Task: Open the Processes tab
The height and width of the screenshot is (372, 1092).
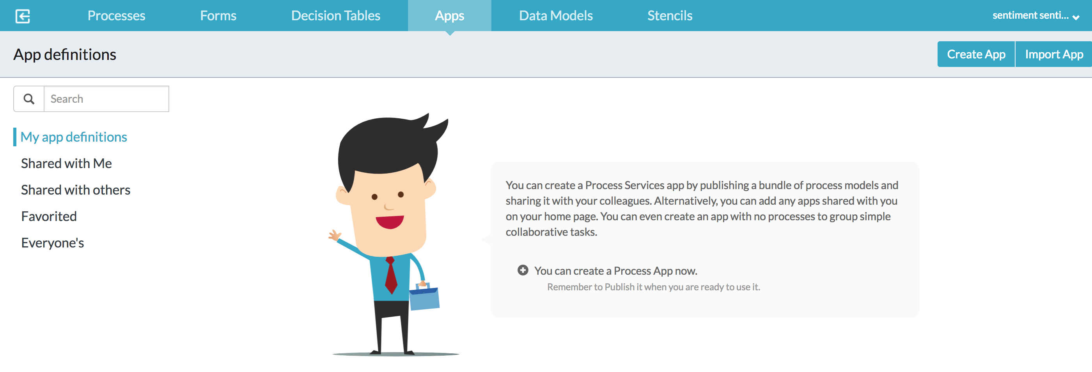Action: click(116, 16)
